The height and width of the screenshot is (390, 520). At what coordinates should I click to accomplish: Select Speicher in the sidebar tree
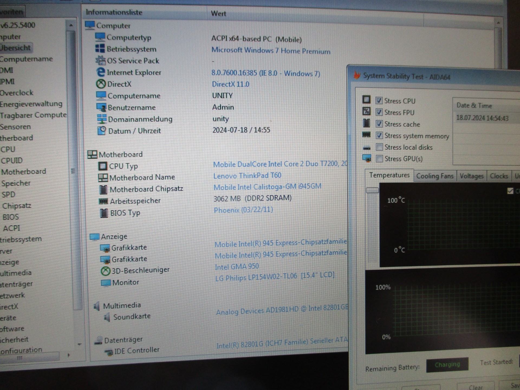point(16,183)
